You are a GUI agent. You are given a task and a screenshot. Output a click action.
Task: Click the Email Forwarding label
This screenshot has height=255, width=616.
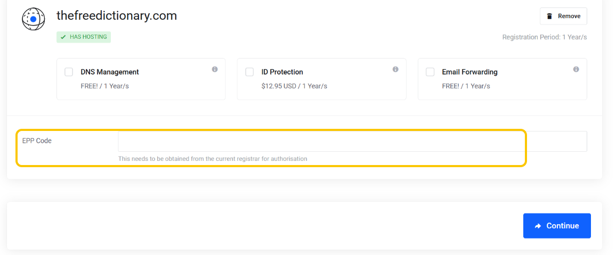469,72
